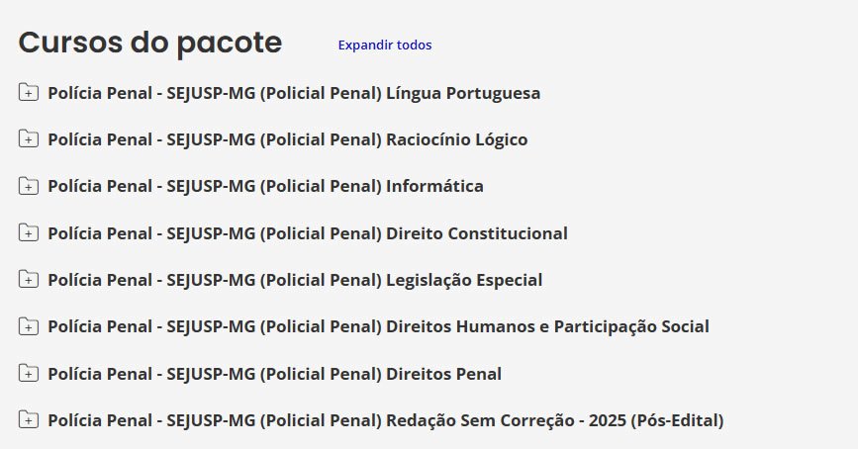Image resolution: width=858 pixels, height=449 pixels.
Task: Expand Redação Sem Correção 2025 course title
Action: point(386,420)
